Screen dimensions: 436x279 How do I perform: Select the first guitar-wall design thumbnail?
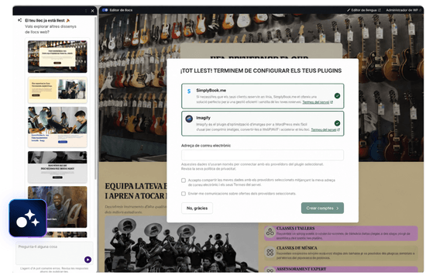[x=57, y=57]
